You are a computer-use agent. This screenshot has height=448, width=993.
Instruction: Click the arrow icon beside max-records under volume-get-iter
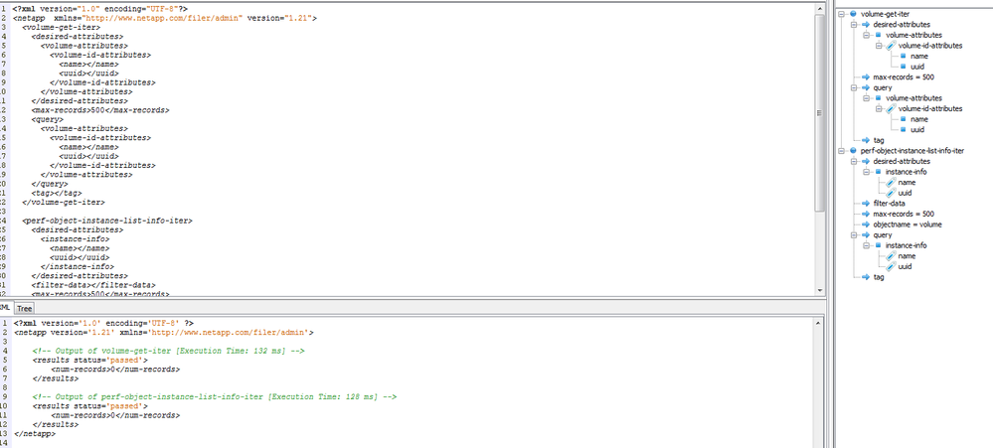point(866,77)
